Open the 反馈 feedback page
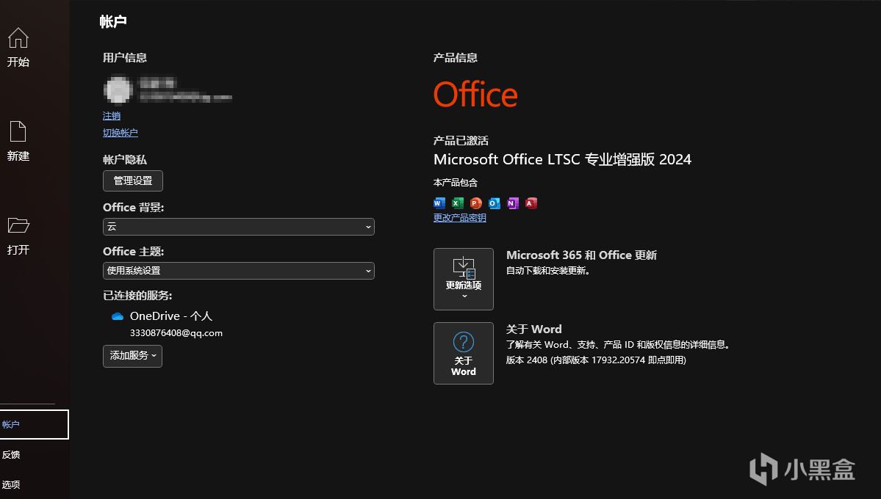The width and height of the screenshot is (881, 499). point(11,455)
